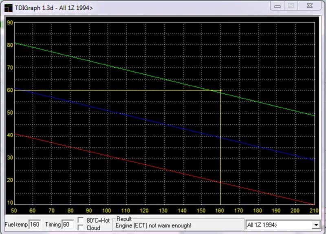Click the 'Result' group label
Viewport: 326px width, 234px height.
(124, 219)
